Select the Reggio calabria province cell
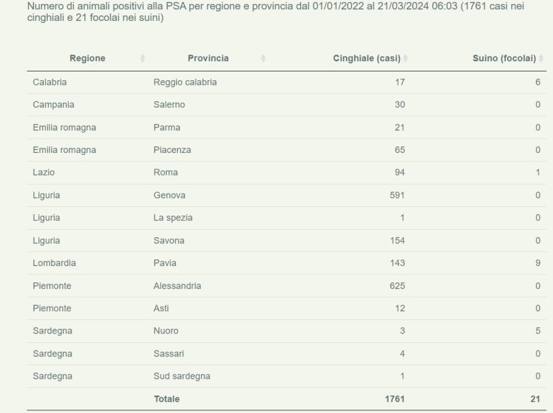Viewport: 553px width, 413px height. [185, 82]
